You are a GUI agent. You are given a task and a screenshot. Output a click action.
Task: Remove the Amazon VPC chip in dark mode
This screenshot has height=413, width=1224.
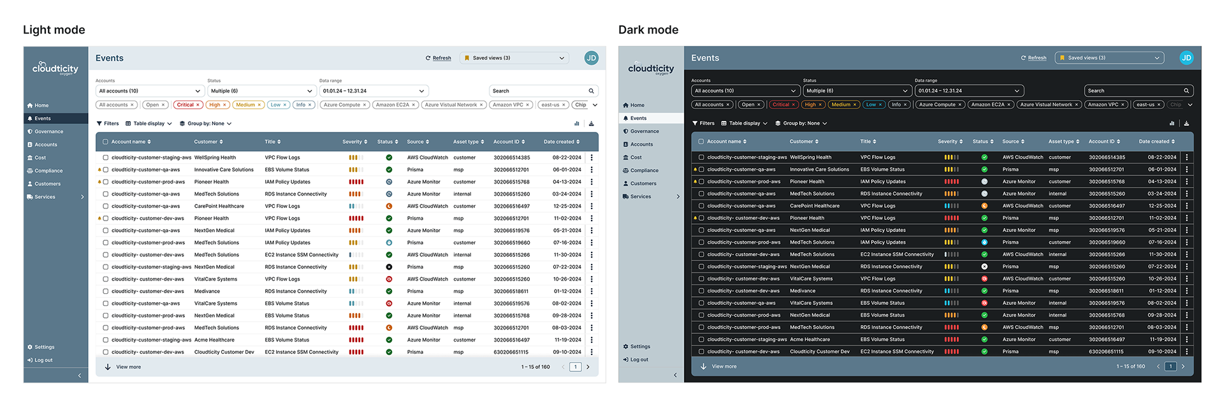tap(1123, 105)
